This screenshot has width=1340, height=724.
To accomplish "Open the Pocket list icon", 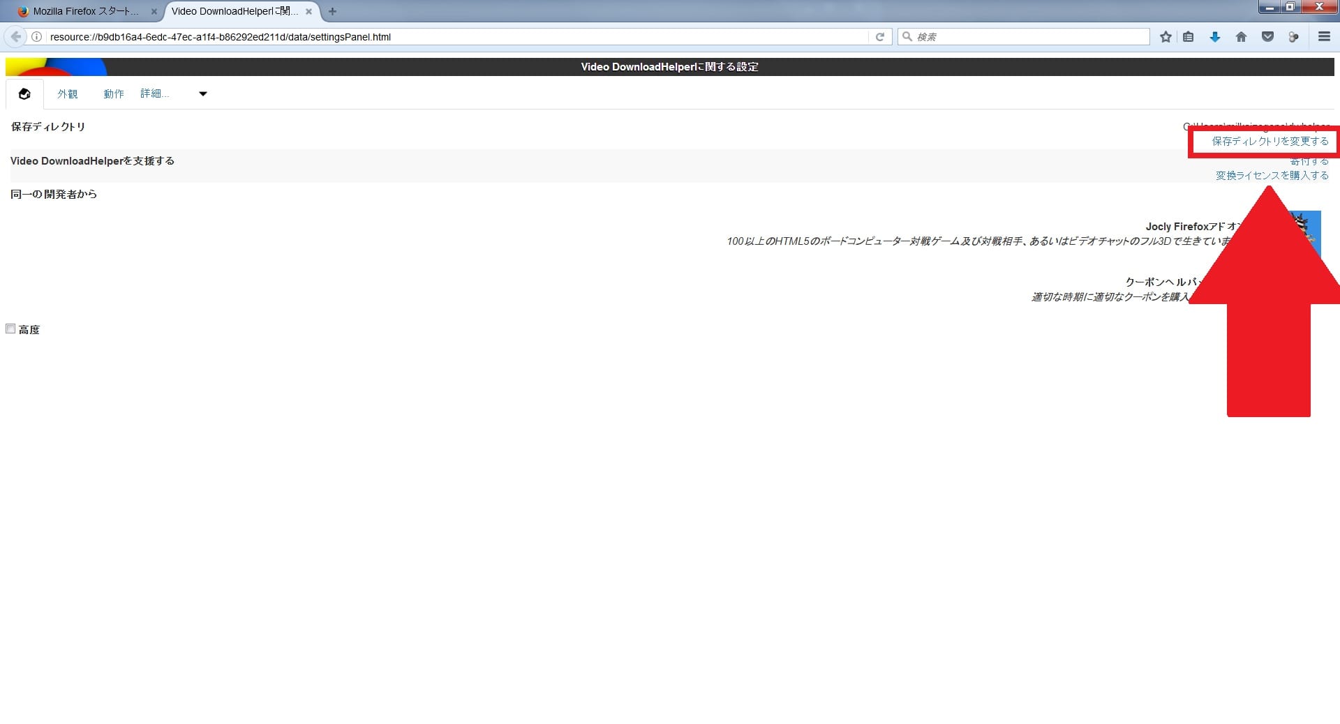I will pyautogui.click(x=1267, y=37).
